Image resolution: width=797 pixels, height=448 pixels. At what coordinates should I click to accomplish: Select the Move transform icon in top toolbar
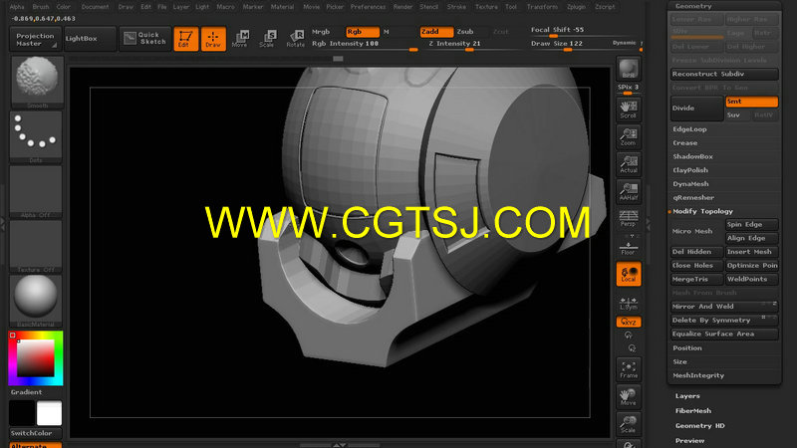[x=240, y=39]
